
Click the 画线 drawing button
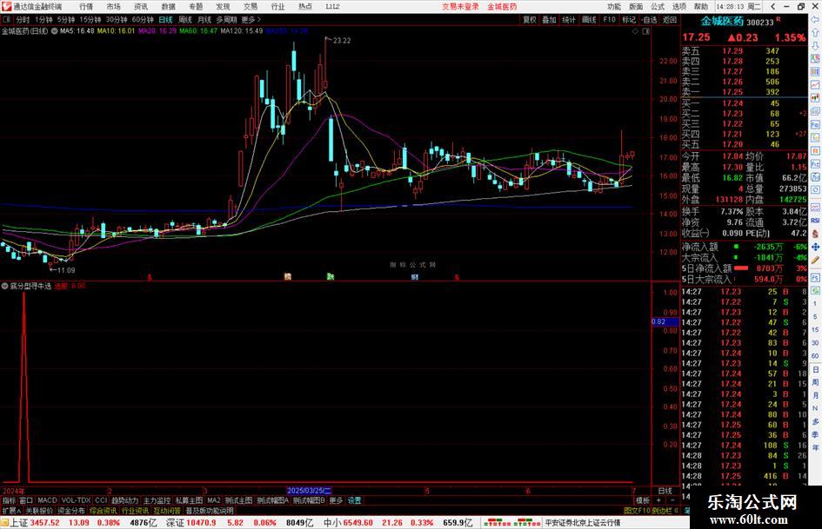[x=589, y=19]
